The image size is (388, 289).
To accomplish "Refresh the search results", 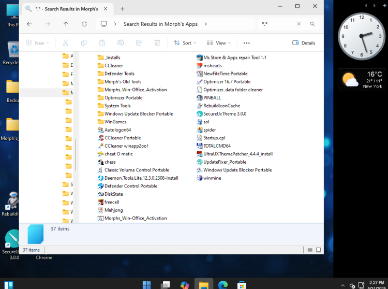I will point(84,24).
